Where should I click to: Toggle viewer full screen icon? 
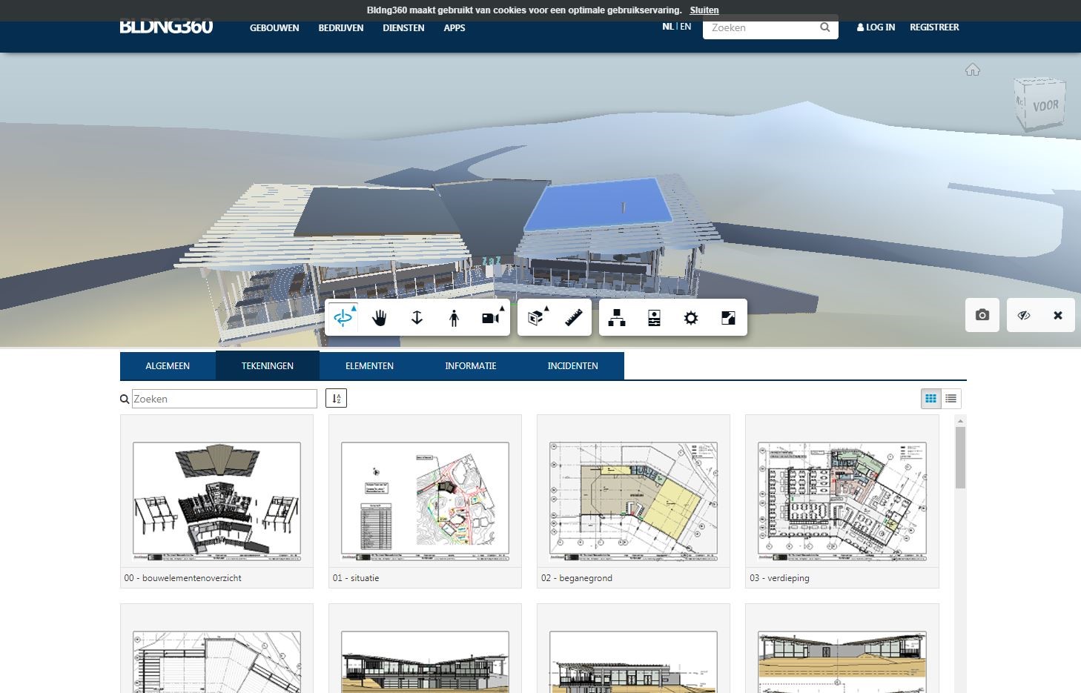(728, 318)
